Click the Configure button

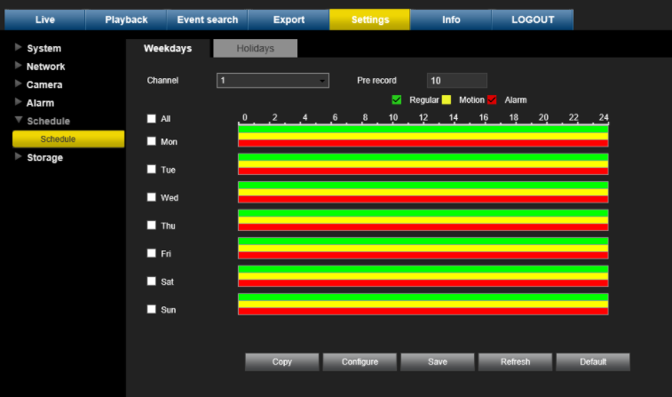pos(360,361)
